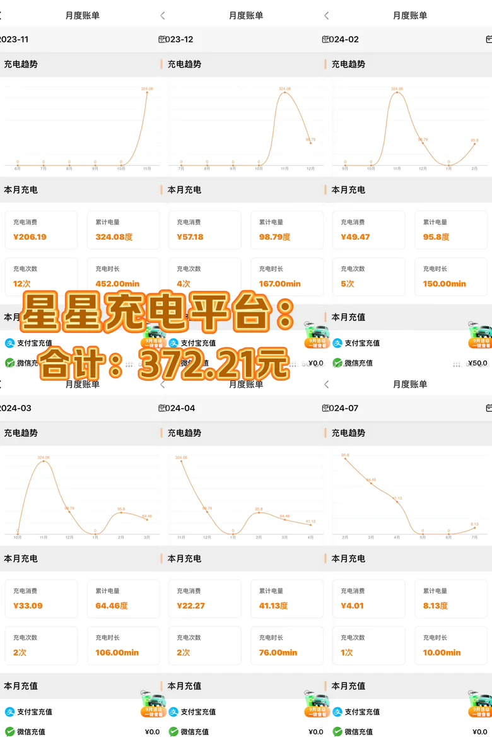Open 9月活动 promo badge in 2024-04 bill

tap(317, 704)
